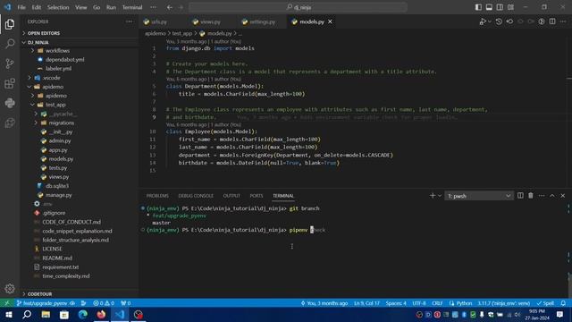The height and width of the screenshot is (322, 572).
Task: Kill the terminal with trash icon
Action: click(531, 196)
